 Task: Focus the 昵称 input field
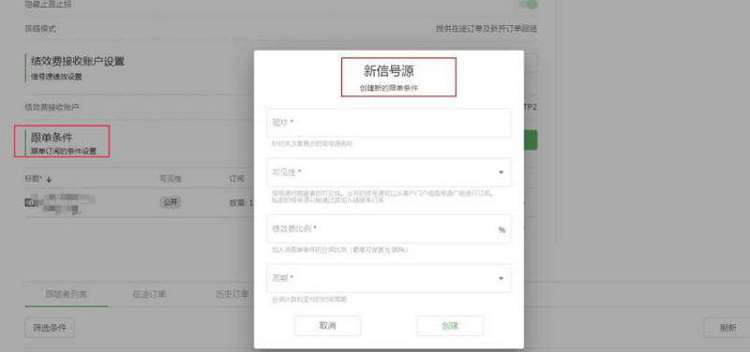click(389, 123)
